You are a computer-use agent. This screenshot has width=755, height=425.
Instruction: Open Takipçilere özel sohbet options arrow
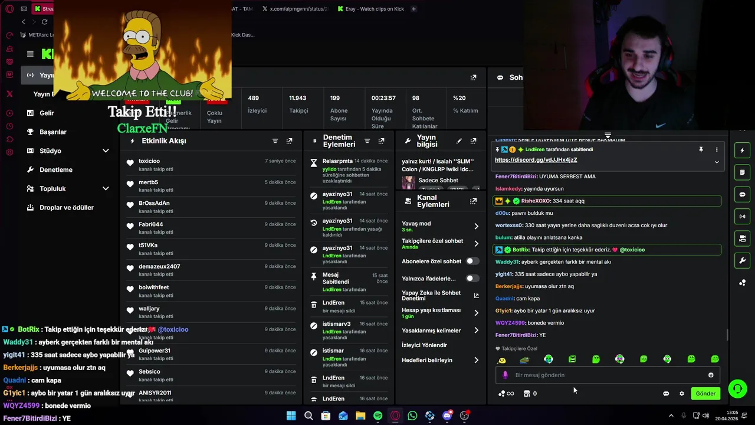pyautogui.click(x=476, y=243)
